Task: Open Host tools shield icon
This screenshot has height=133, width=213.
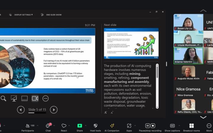Action: tap(96, 126)
